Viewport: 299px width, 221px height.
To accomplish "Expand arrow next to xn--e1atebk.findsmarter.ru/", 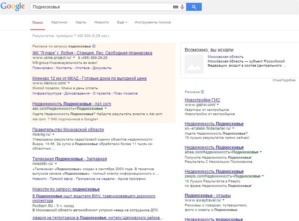I will tap(233, 128).
